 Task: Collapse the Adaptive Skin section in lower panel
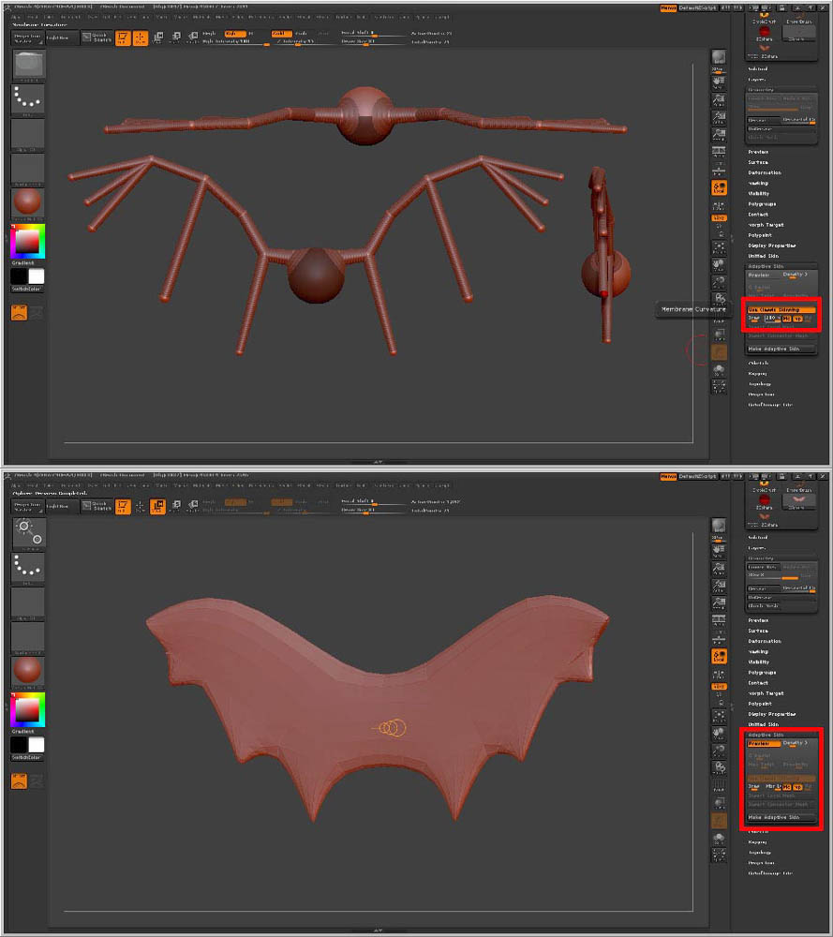point(766,735)
